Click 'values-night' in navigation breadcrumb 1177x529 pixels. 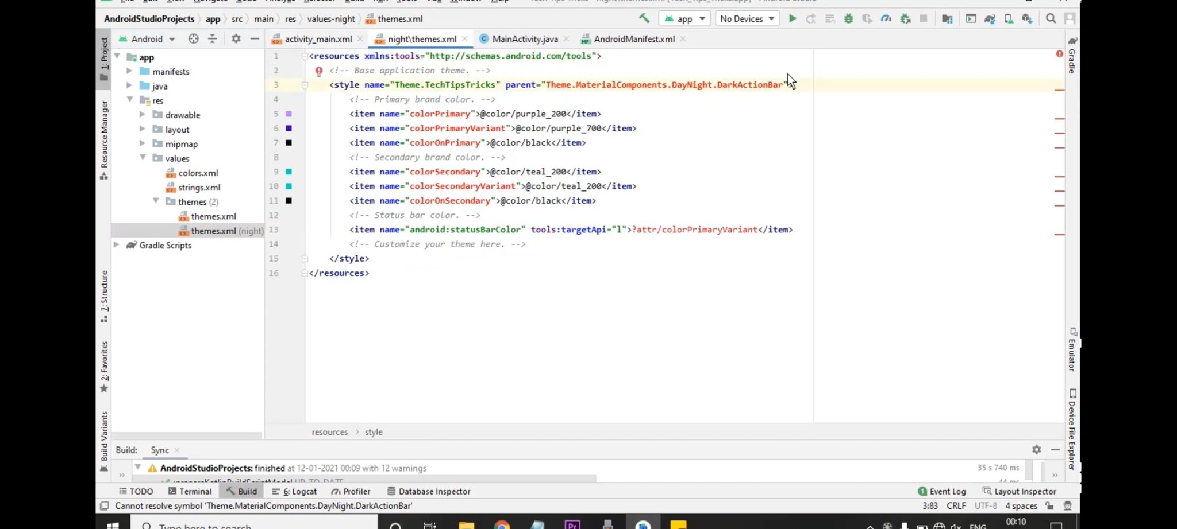coord(331,19)
